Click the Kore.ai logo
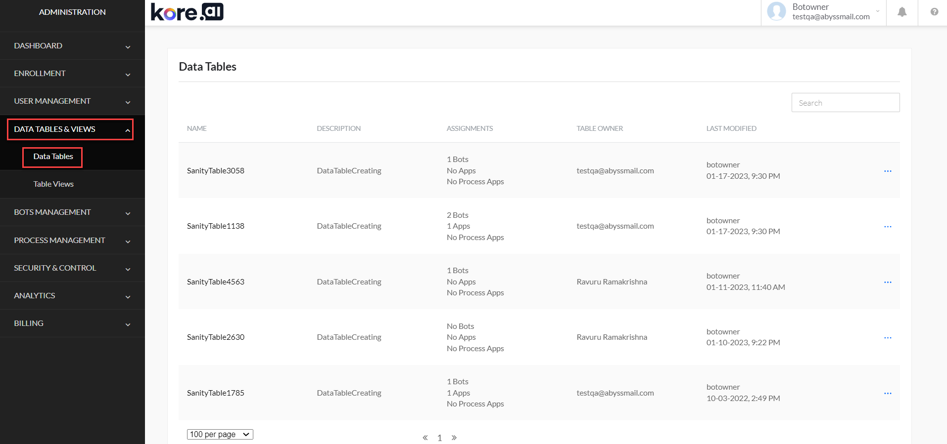 [x=187, y=12]
